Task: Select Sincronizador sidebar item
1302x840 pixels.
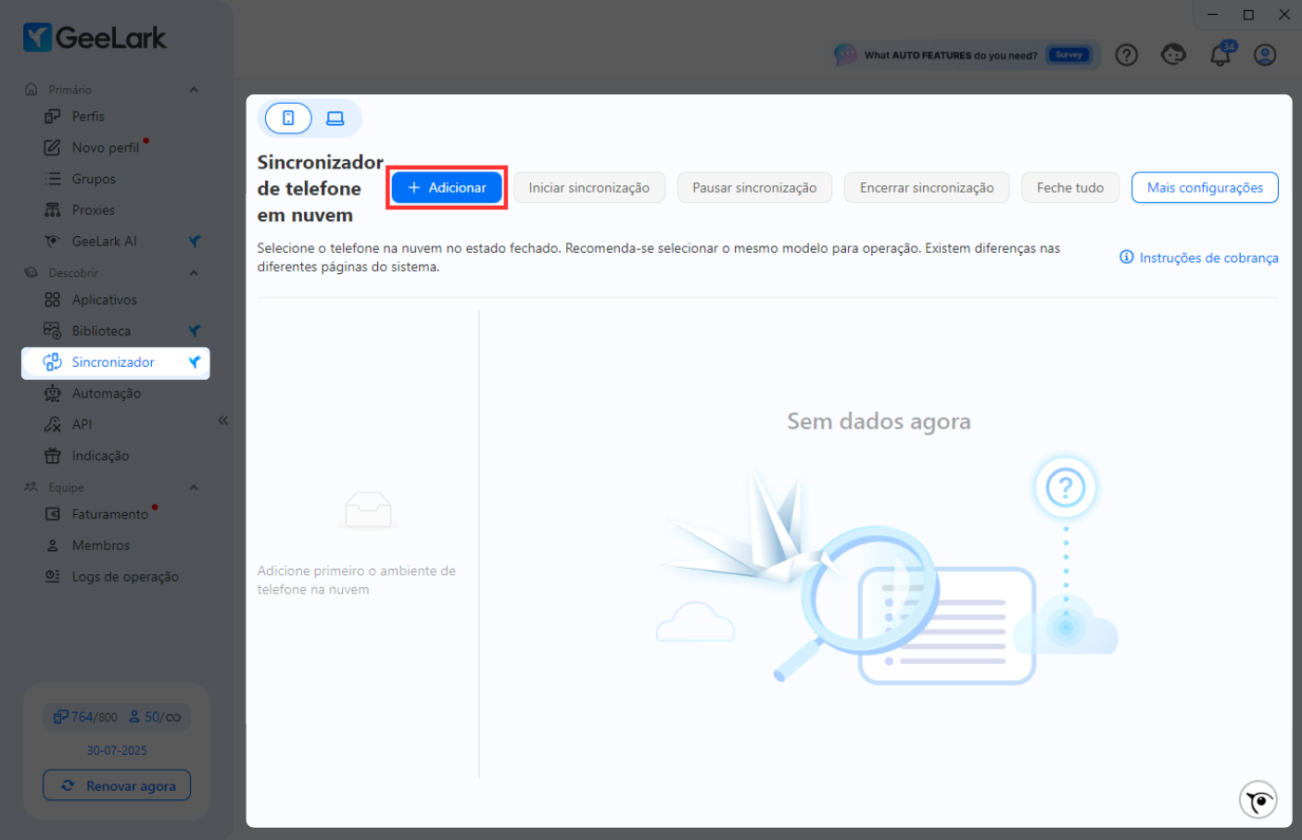Action: (x=116, y=362)
